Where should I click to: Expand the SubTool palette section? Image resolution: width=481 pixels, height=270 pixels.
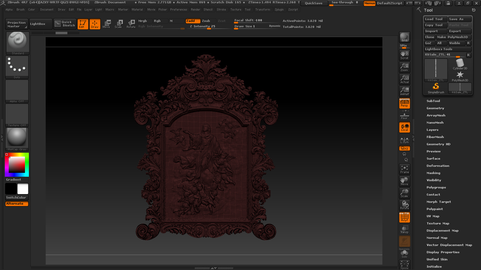coord(433,101)
